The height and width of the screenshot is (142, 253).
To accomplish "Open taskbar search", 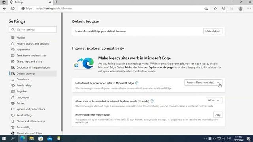I will (x=13, y=138).
